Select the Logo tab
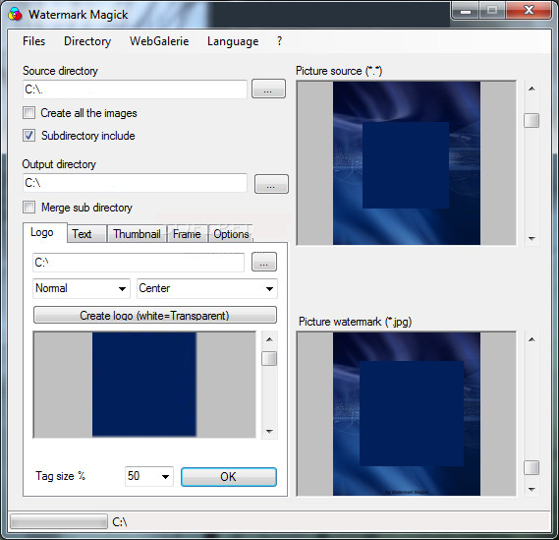Image resolution: width=559 pixels, height=540 pixels. tap(45, 233)
